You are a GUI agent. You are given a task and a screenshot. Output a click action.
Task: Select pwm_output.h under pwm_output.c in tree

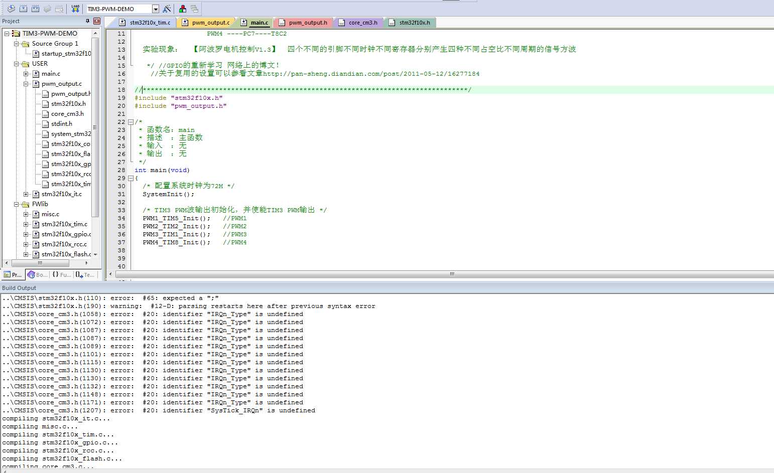point(71,94)
